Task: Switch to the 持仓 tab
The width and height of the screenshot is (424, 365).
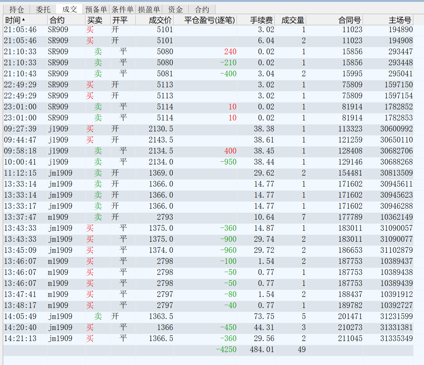Action: 17,9
